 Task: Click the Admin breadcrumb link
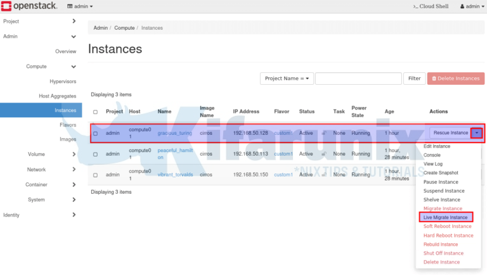pyautogui.click(x=101, y=28)
